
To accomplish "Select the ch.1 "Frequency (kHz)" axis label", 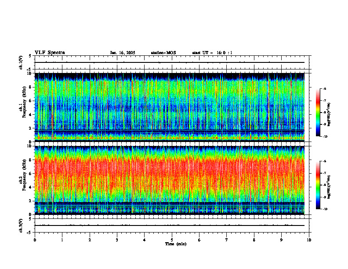I will click(x=24, y=102).
